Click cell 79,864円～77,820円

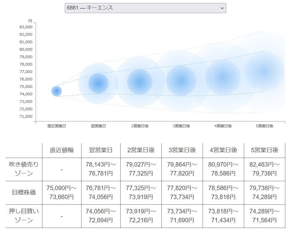(182, 169)
